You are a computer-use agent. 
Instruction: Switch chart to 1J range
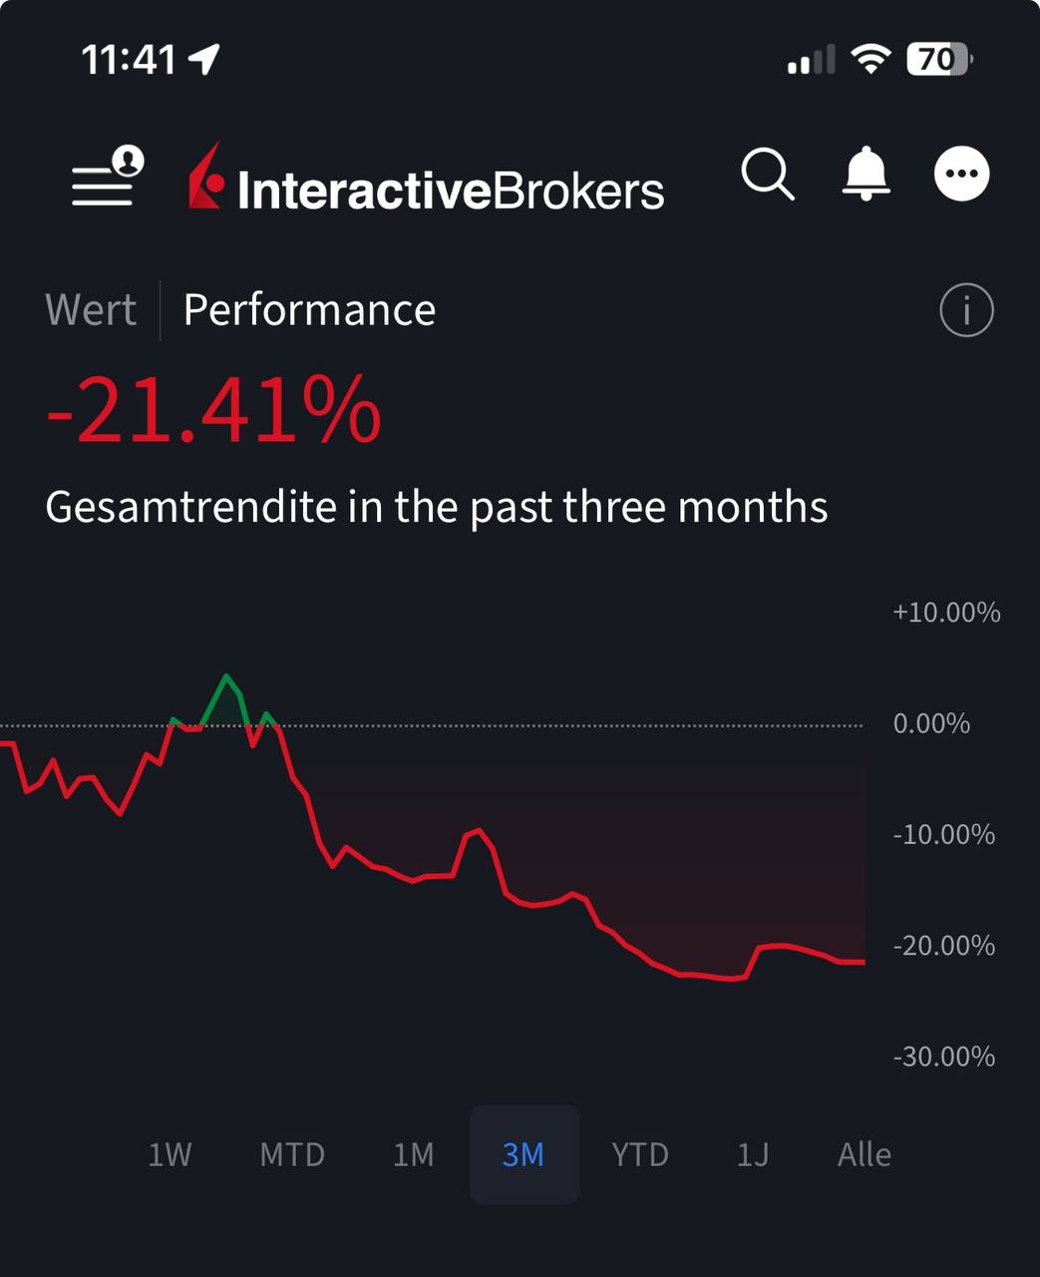click(753, 1154)
